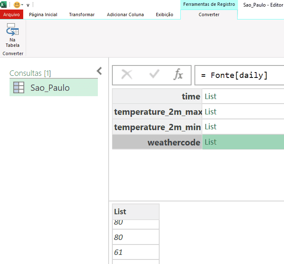Open the Arquivo menu

[12, 15]
